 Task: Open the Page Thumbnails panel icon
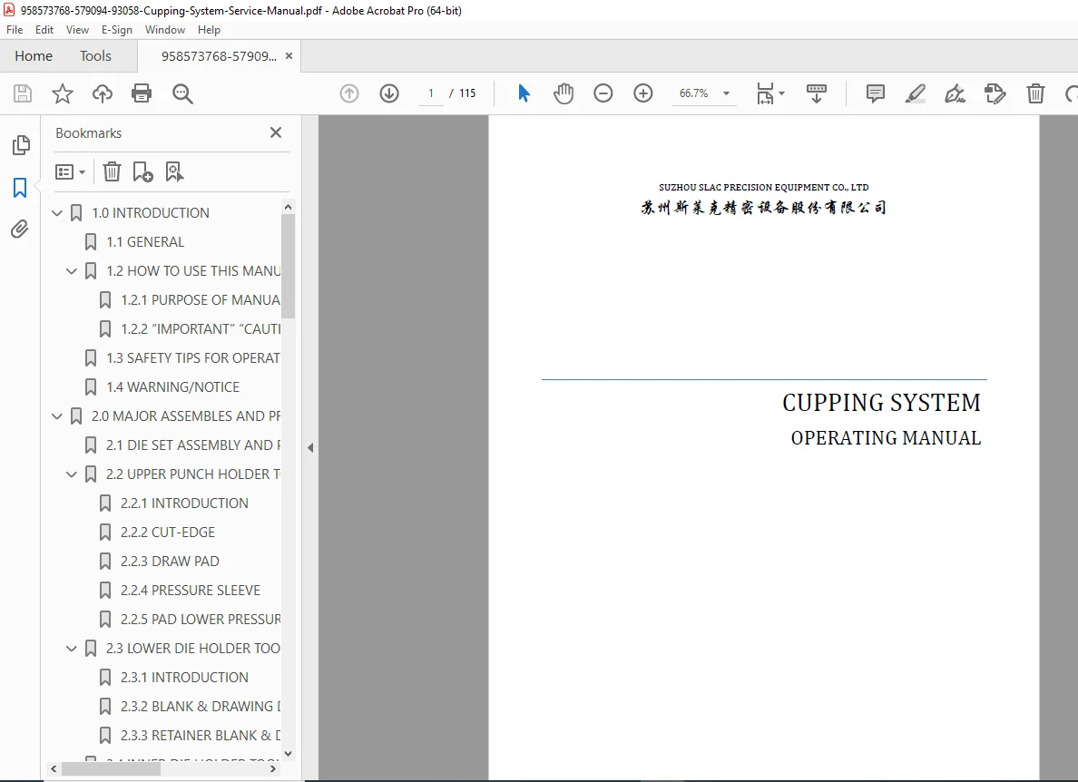tap(21, 145)
